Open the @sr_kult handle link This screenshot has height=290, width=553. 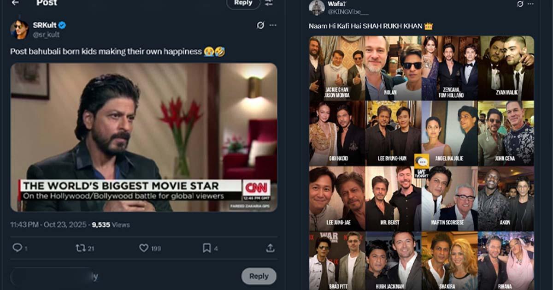46,35
